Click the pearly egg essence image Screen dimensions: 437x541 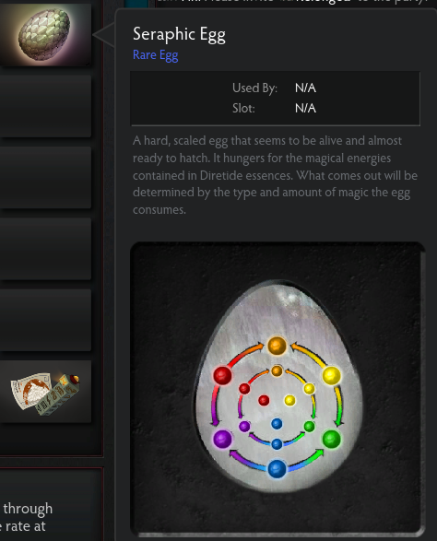pos(278,386)
